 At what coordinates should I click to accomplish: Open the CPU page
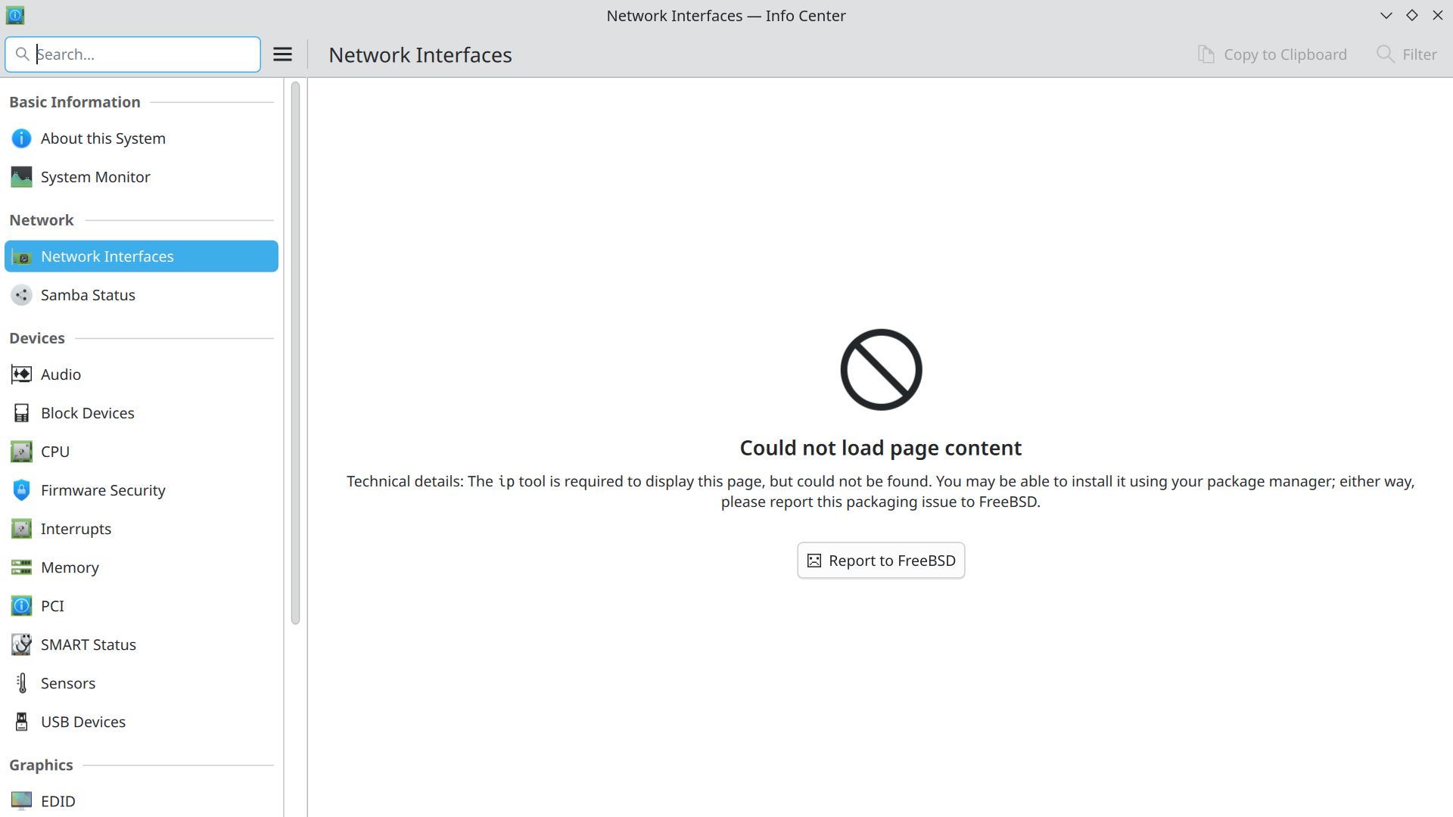[x=55, y=452]
